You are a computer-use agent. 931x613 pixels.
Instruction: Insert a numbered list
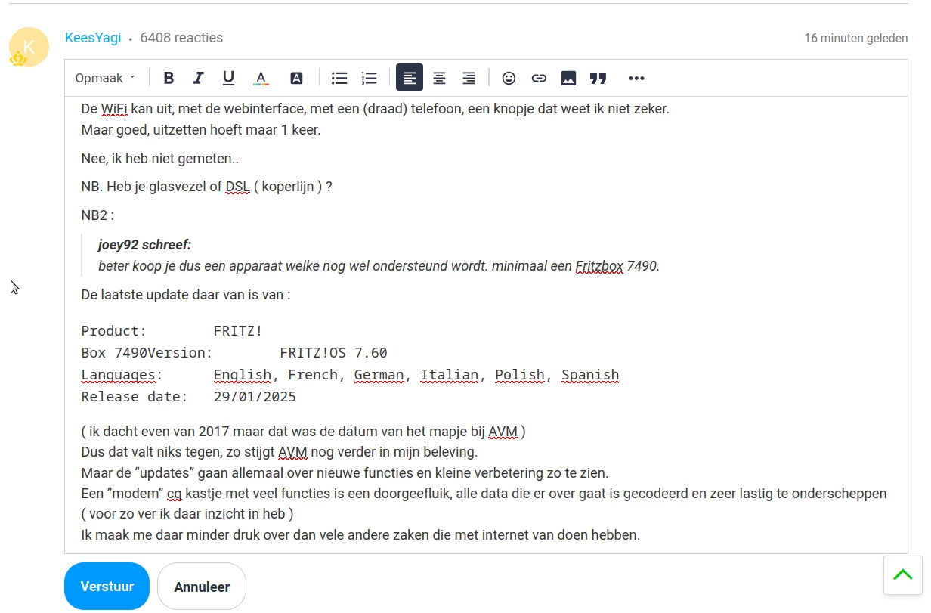click(x=370, y=78)
